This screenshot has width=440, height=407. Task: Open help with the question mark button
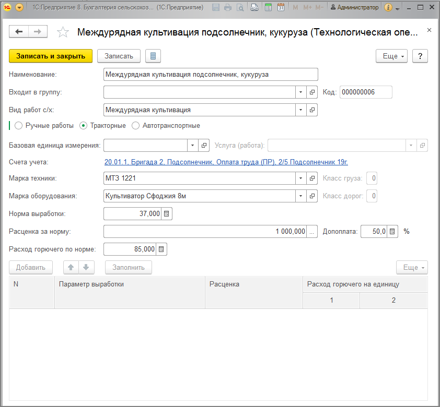pos(420,56)
